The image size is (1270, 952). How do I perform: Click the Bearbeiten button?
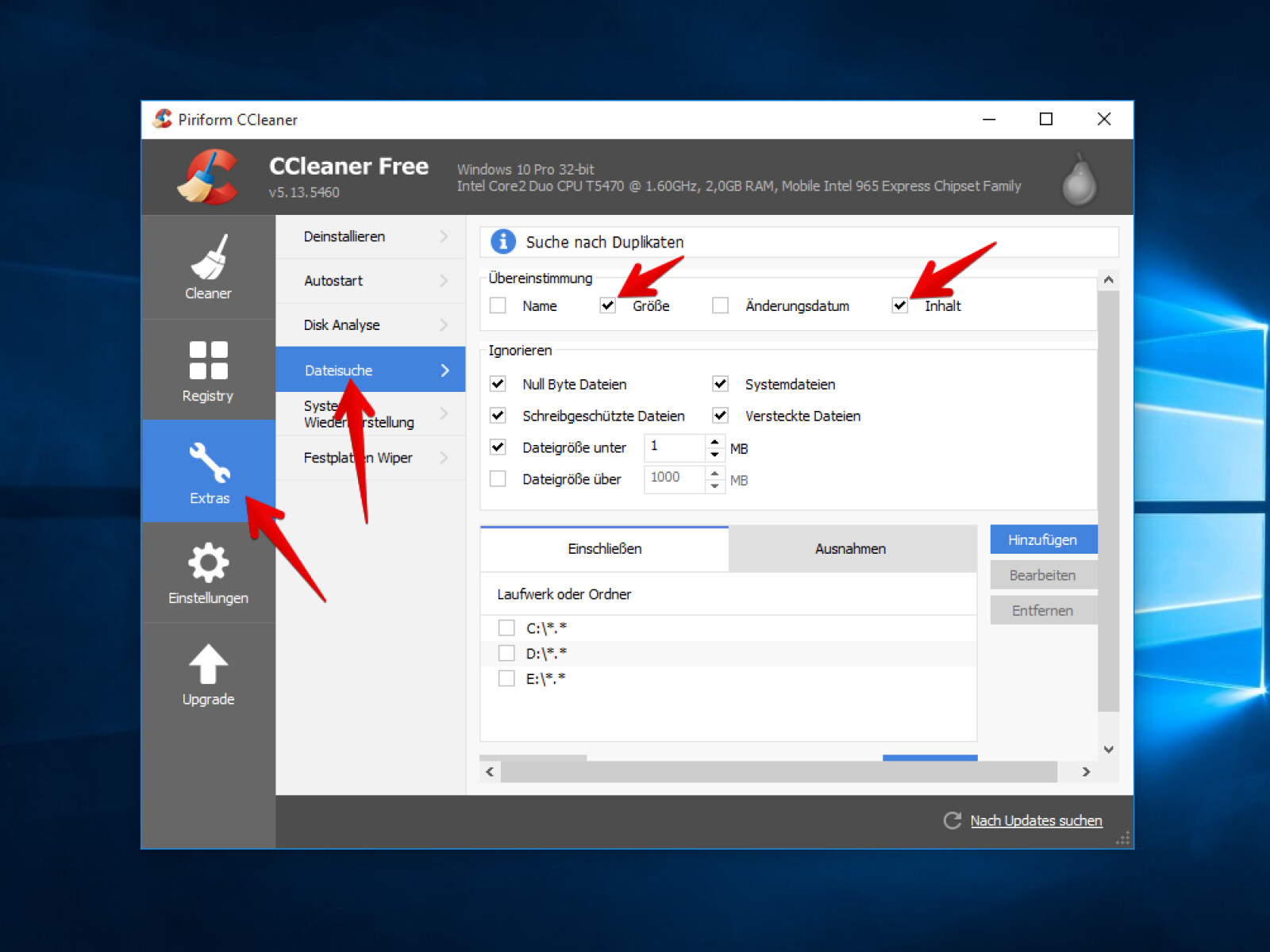tap(1043, 575)
